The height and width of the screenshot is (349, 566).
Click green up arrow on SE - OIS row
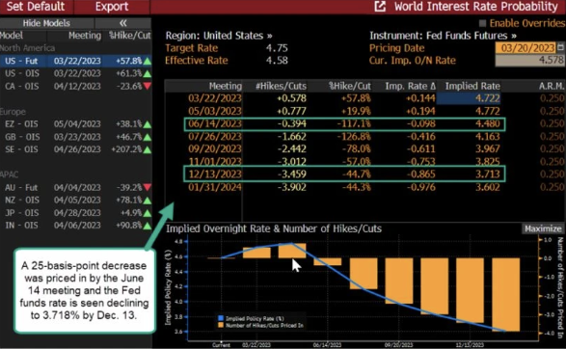tap(148, 149)
